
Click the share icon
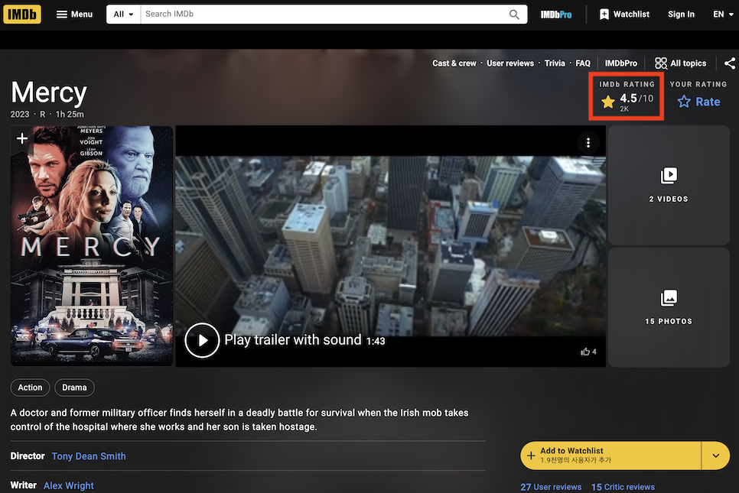coord(730,63)
